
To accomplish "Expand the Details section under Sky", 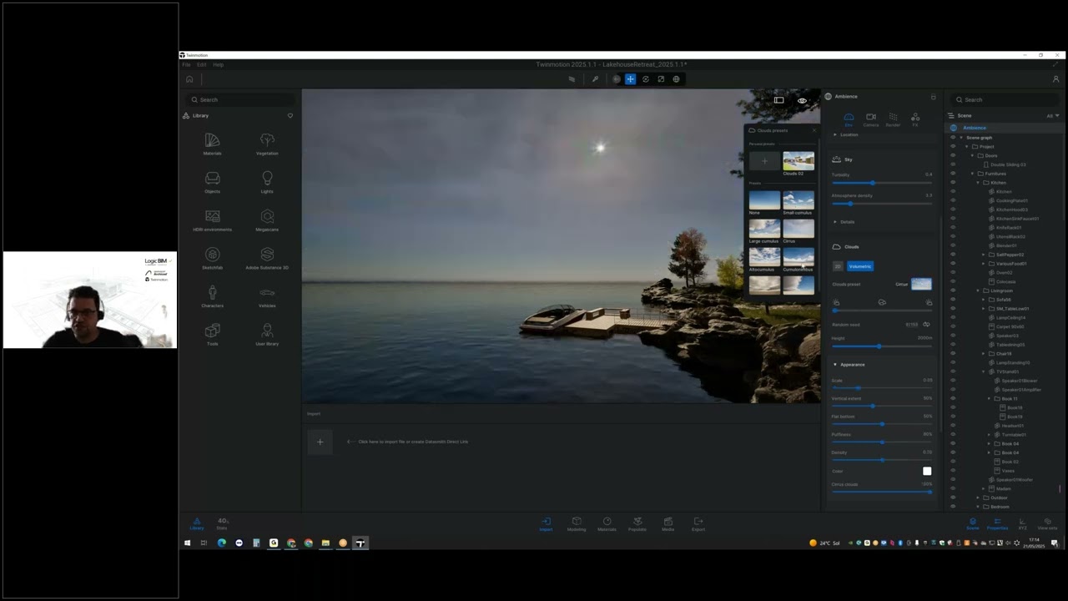I will 835,222.
